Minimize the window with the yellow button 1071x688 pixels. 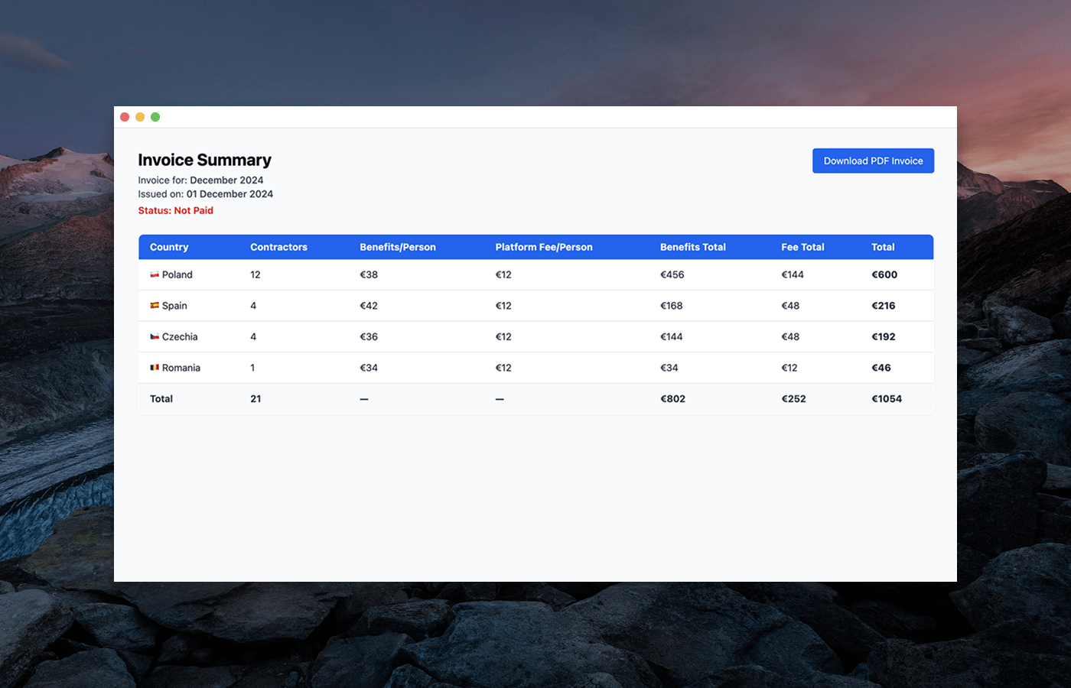[140, 117]
